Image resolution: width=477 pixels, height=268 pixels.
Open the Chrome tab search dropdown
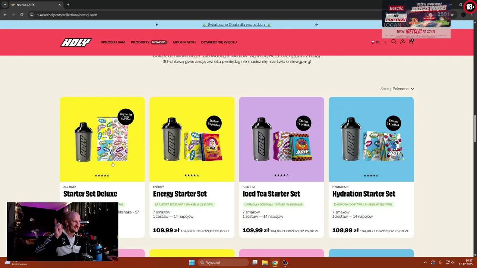pyautogui.click(x=5, y=4)
